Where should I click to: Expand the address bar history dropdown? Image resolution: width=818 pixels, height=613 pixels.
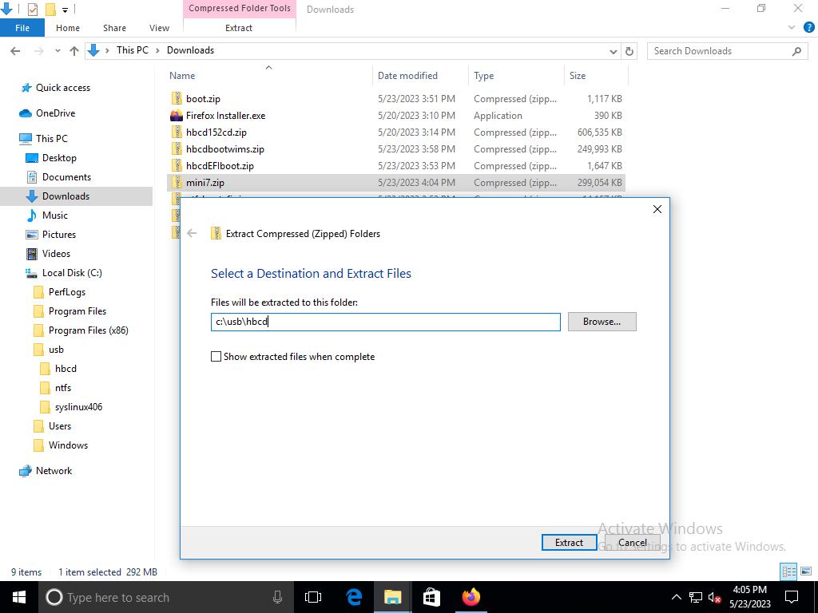tap(613, 51)
